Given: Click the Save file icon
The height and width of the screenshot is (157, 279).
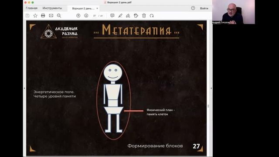Looking at the screenshot, I should pyautogui.click(x=27, y=16).
